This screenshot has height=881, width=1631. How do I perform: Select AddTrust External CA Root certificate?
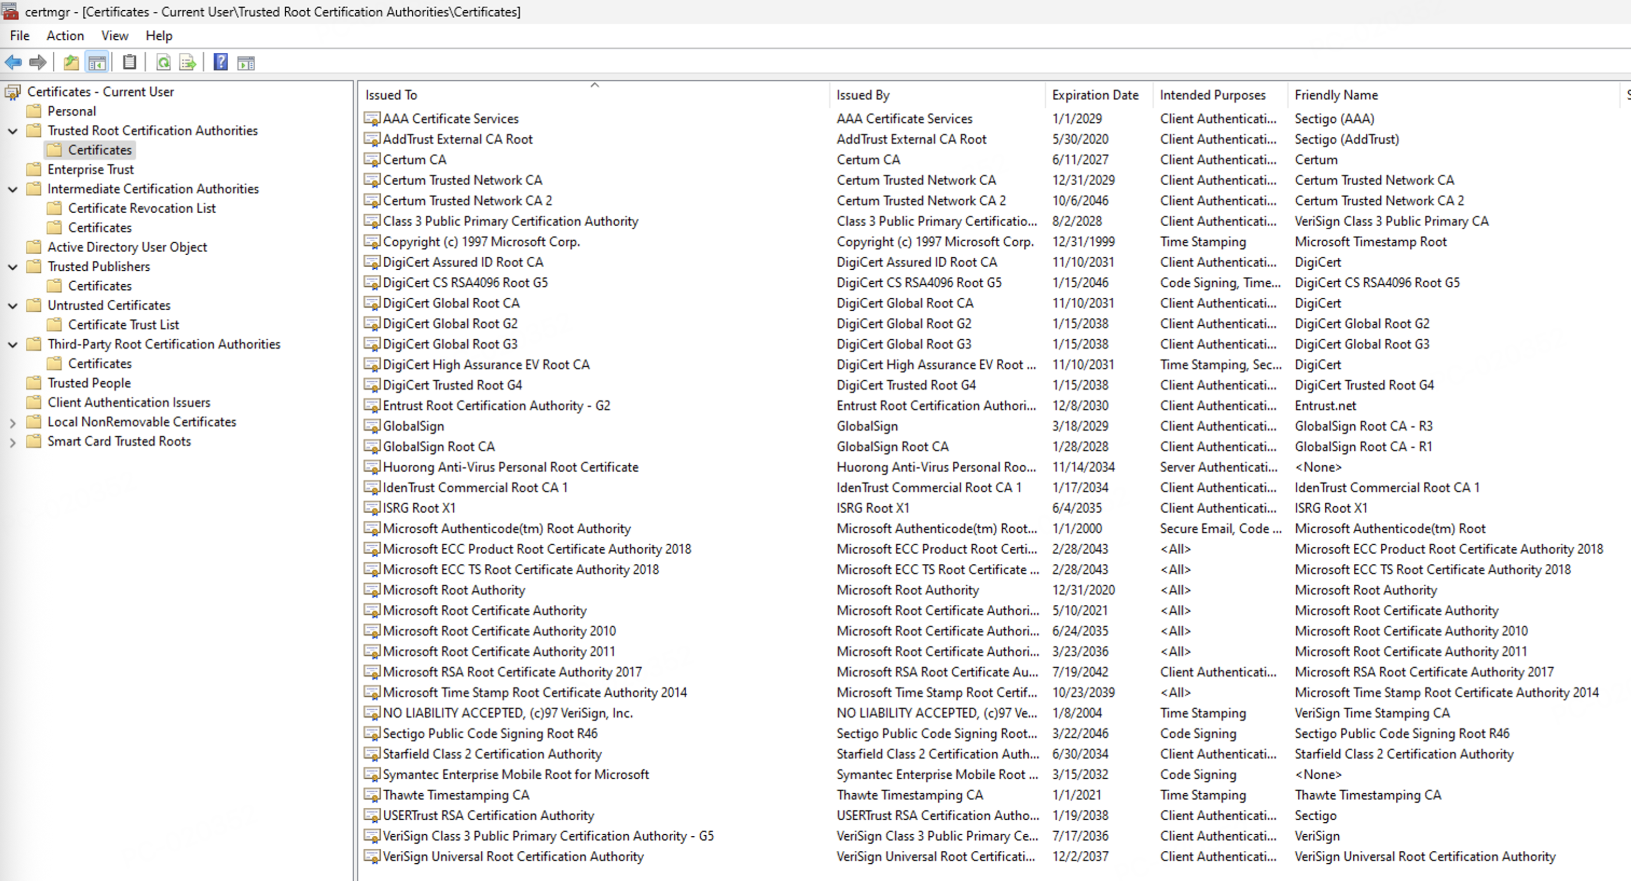[x=458, y=139]
